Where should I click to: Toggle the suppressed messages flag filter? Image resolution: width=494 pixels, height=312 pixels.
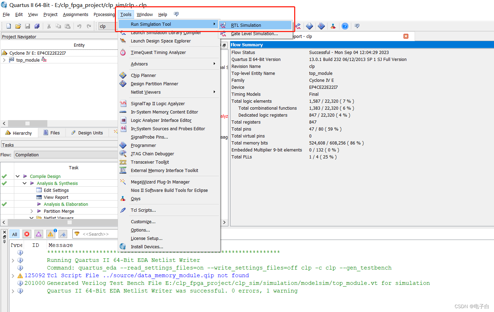63,234
